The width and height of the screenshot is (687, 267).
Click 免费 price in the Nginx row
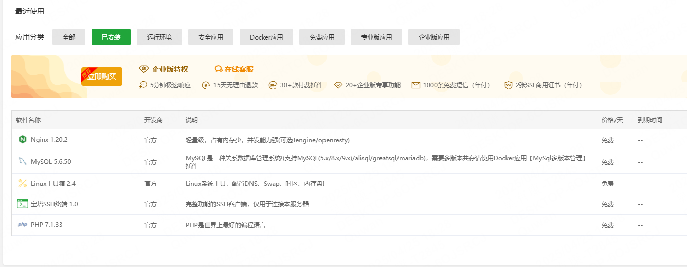[607, 140]
